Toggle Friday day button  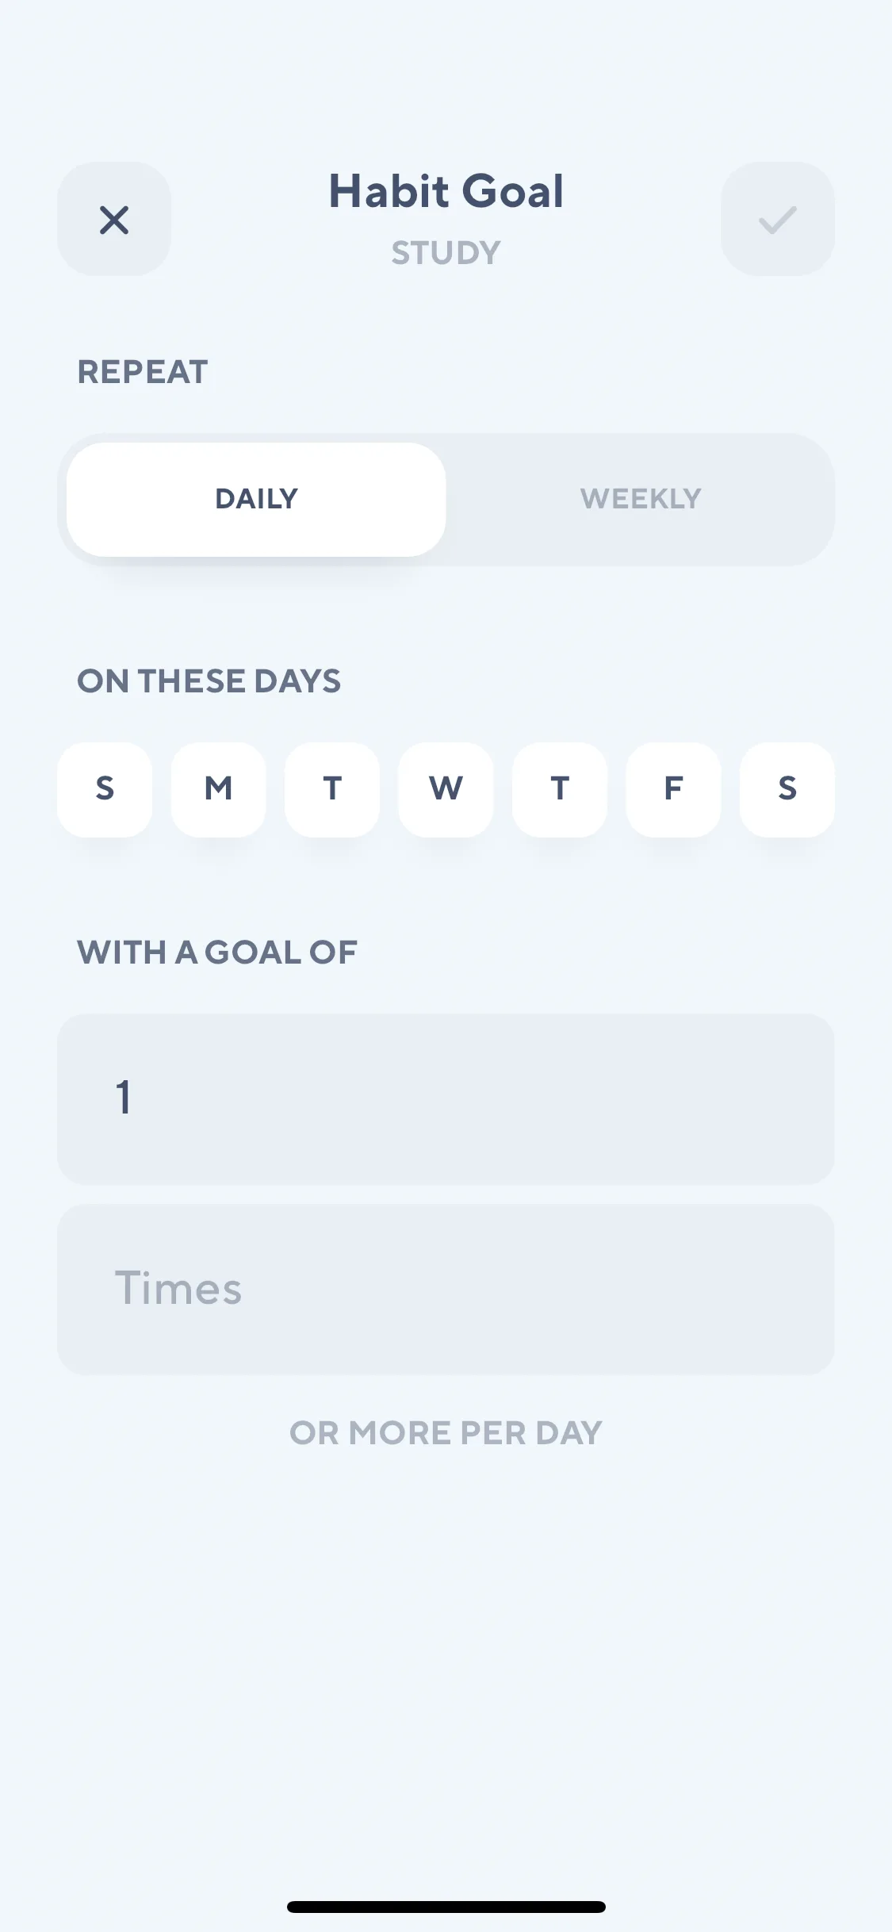[x=673, y=789]
